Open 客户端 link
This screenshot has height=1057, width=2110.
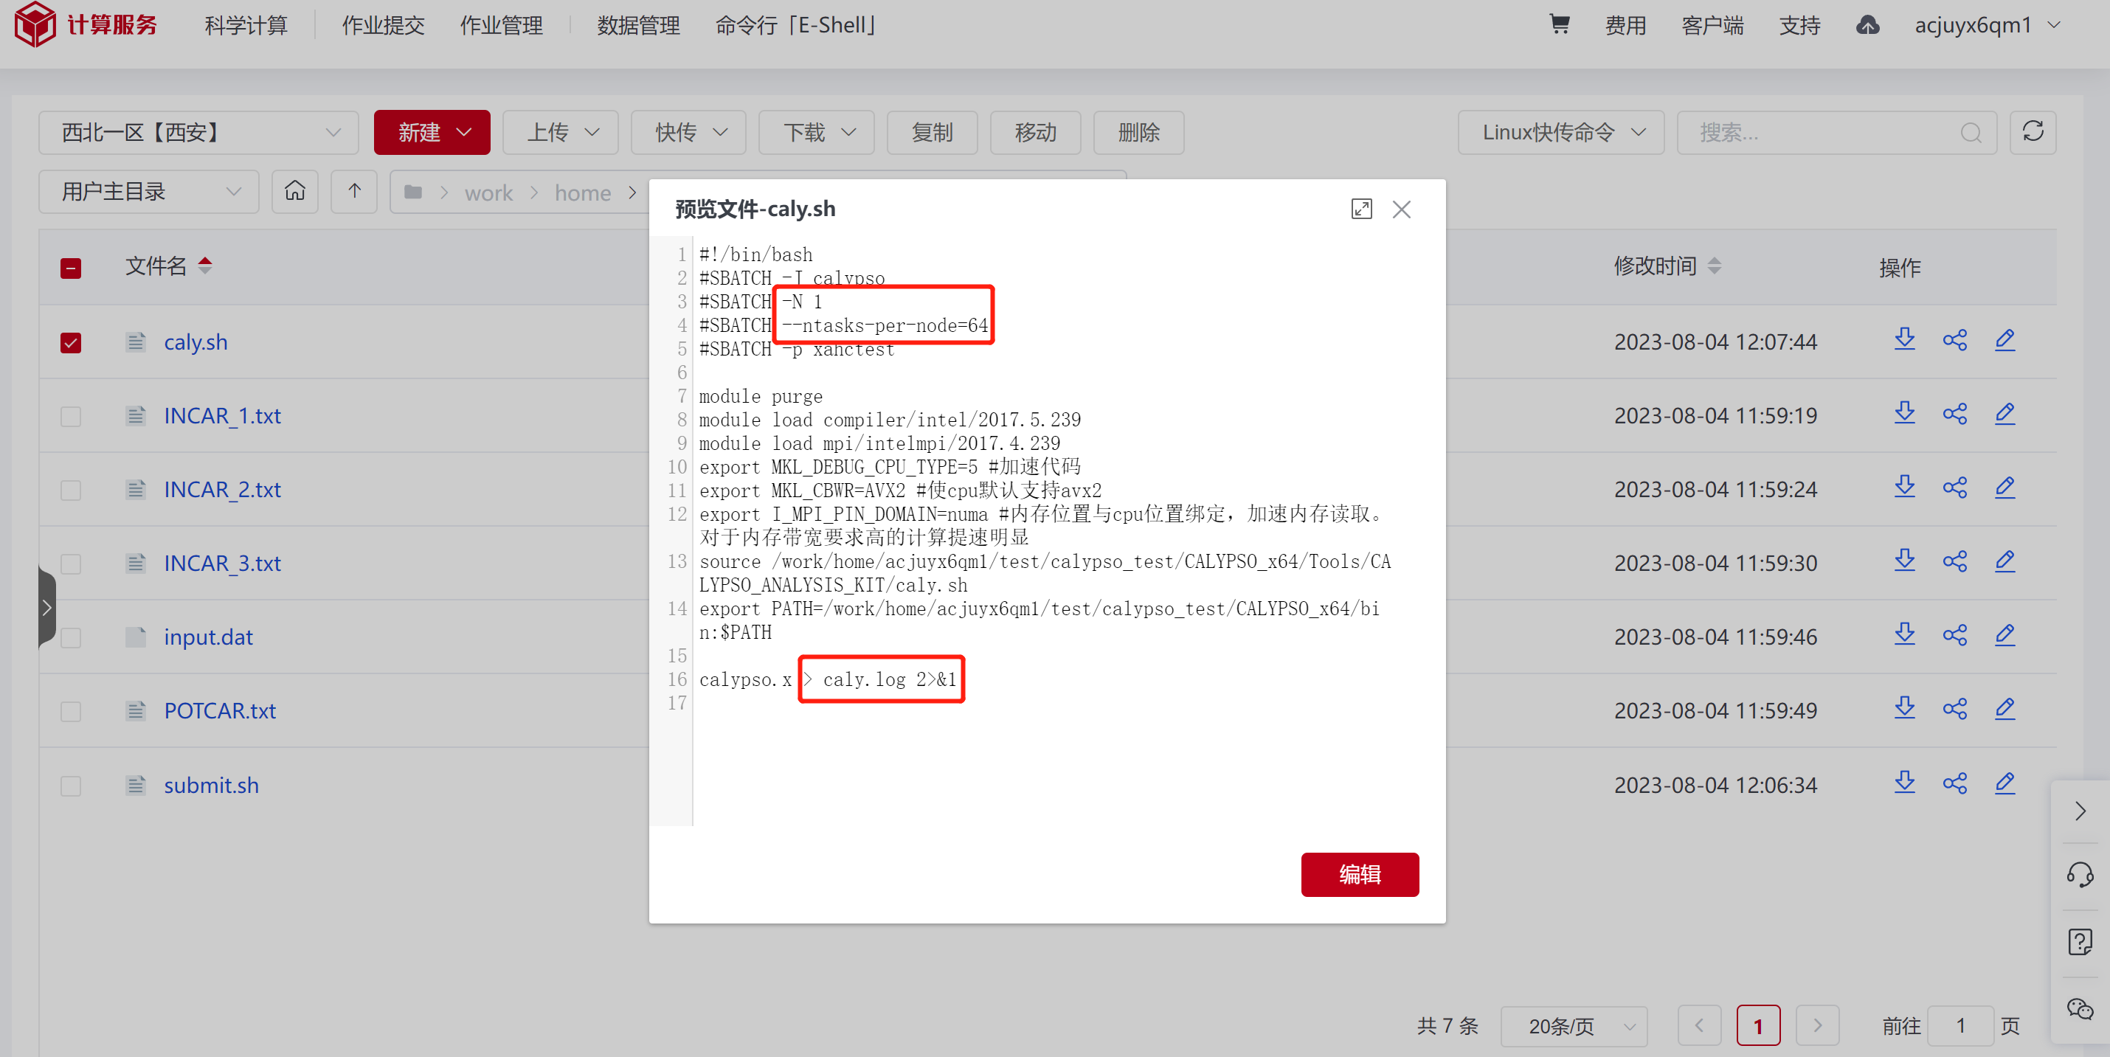coord(1713,24)
